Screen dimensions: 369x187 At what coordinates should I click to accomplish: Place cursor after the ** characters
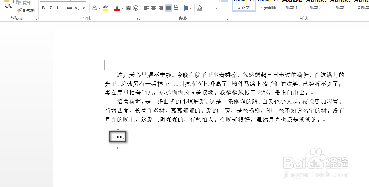click(123, 137)
